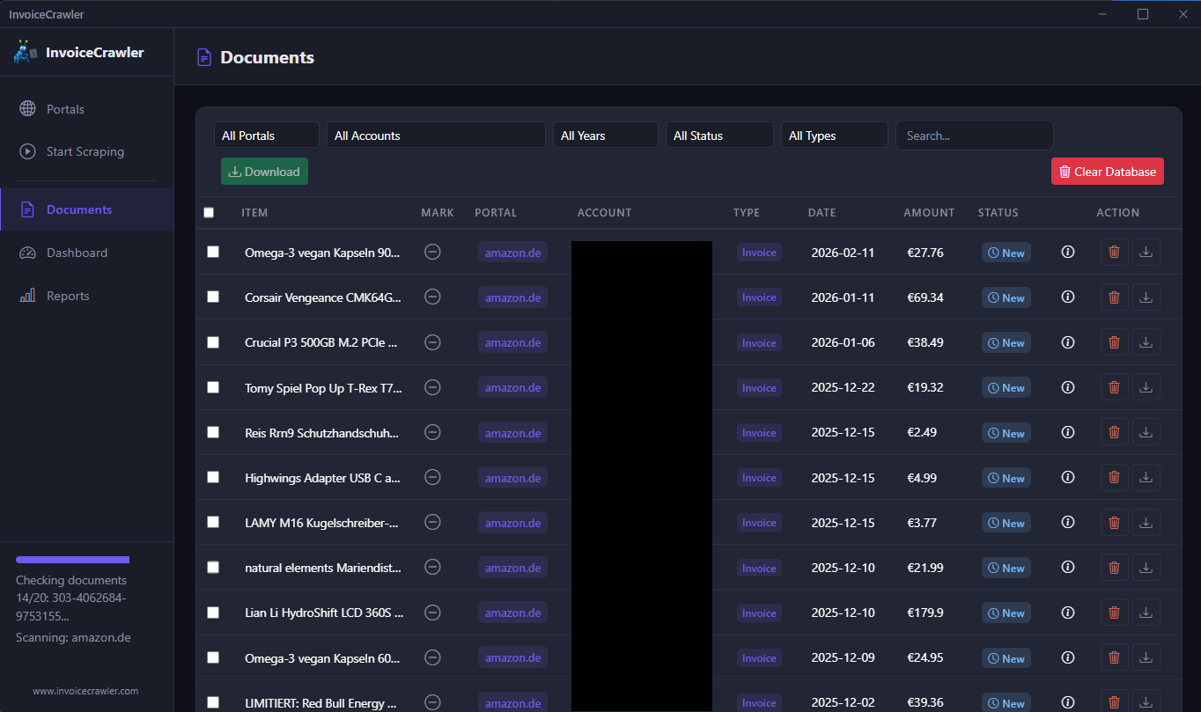Click the mark circle on Tomy Spiel row
The height and width of the screenshot is (712, 1201).
click(432, 387)
